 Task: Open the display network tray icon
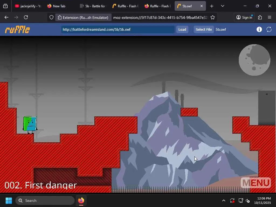241,201
